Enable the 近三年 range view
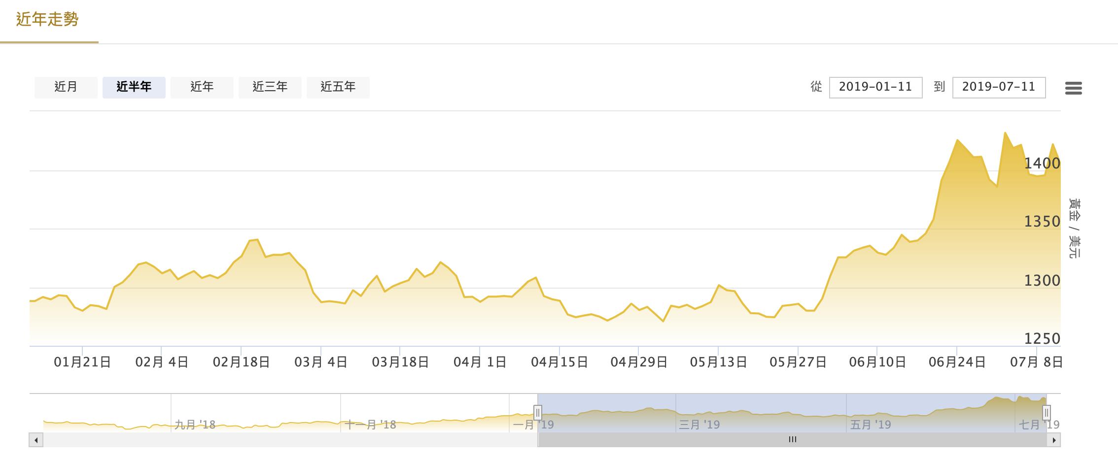Image resolution: width=1118 pixels, height=461 pixels. (270, 87)
